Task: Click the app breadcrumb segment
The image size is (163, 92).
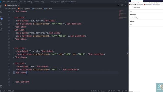Action: 10,9
